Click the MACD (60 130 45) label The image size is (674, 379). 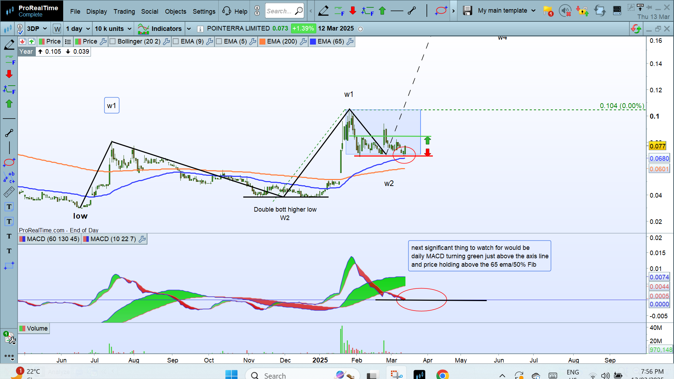point(53,239)
